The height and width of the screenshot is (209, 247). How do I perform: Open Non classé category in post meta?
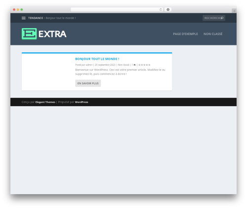pyautogui.click(x=123, y=65)
